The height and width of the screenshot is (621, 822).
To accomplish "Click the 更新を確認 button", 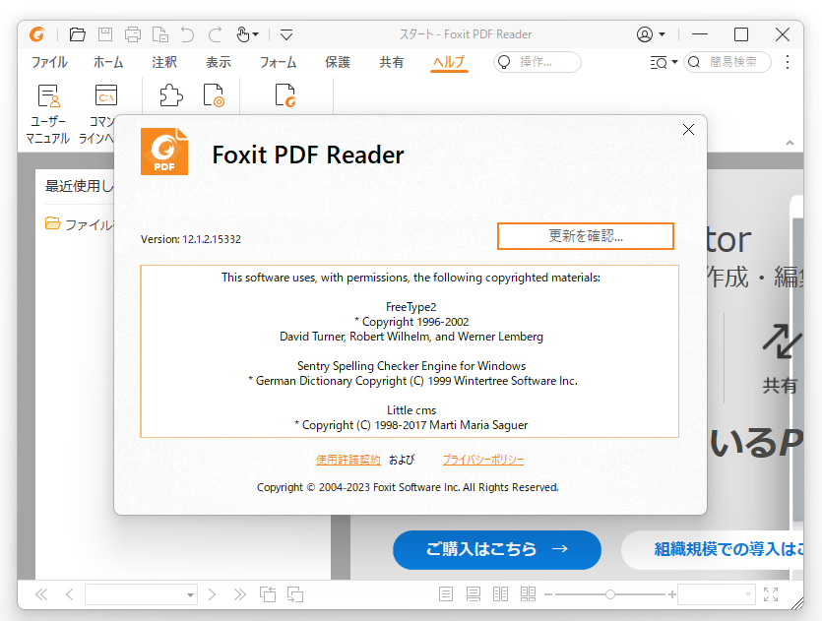I will [x=585, y=236].
